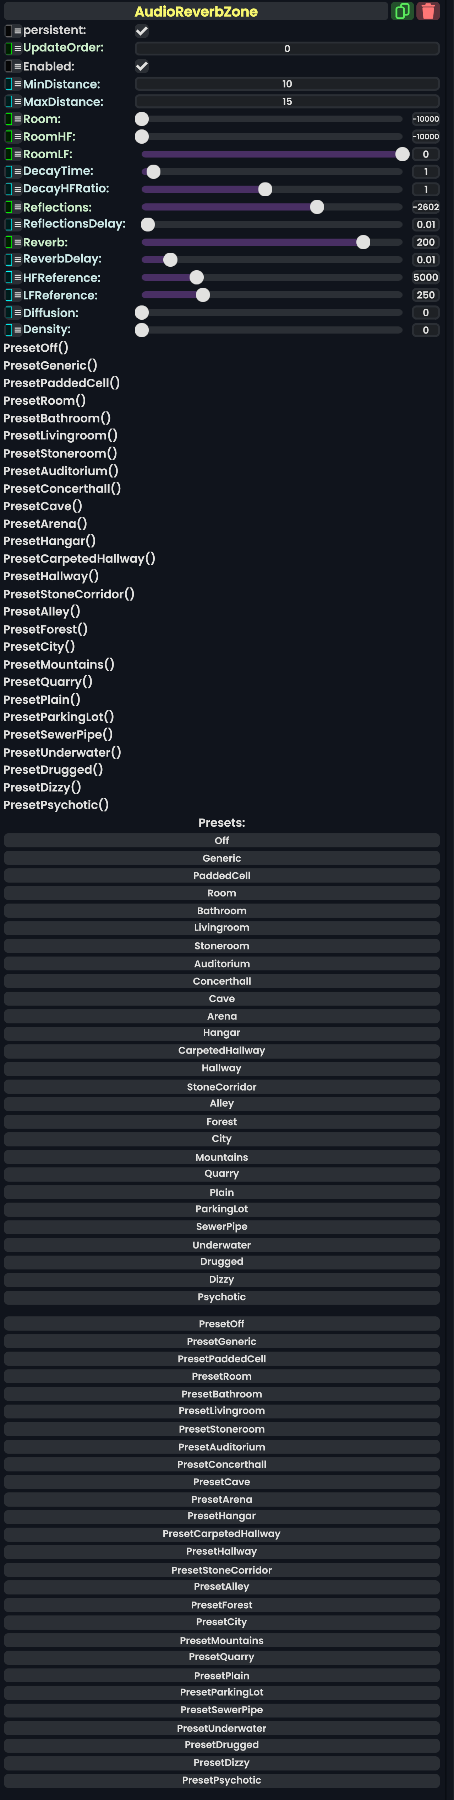The width and height of the screenshot is (454, 1800).
Task: Click the hamburger handle next to HFReference
Action: [x=17, y=278]
